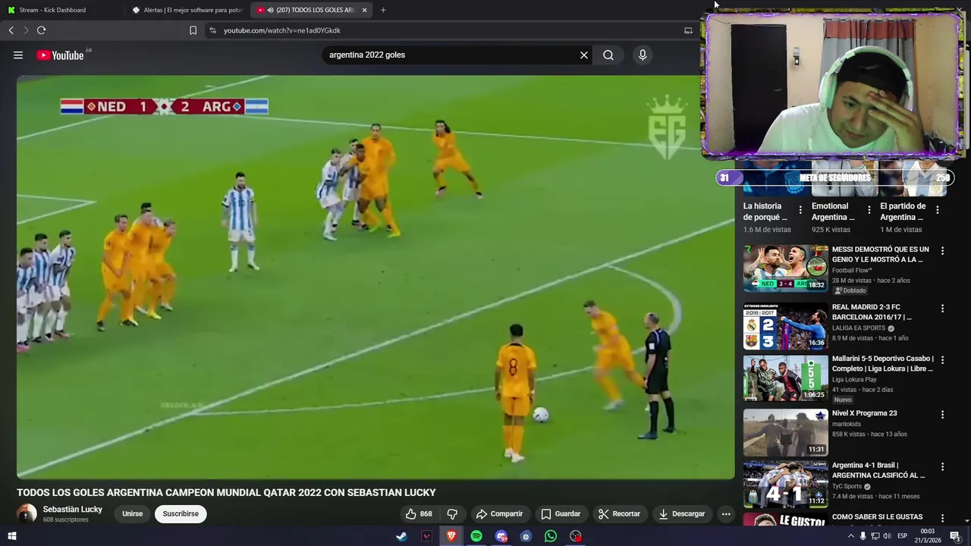Open 'El partido de Argentina' video title

point(903,212)
